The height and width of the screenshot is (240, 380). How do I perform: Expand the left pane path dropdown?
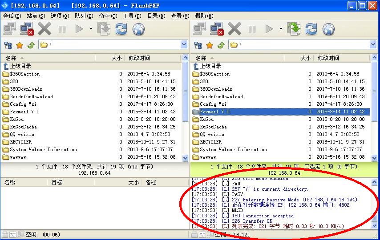(184, 45)
